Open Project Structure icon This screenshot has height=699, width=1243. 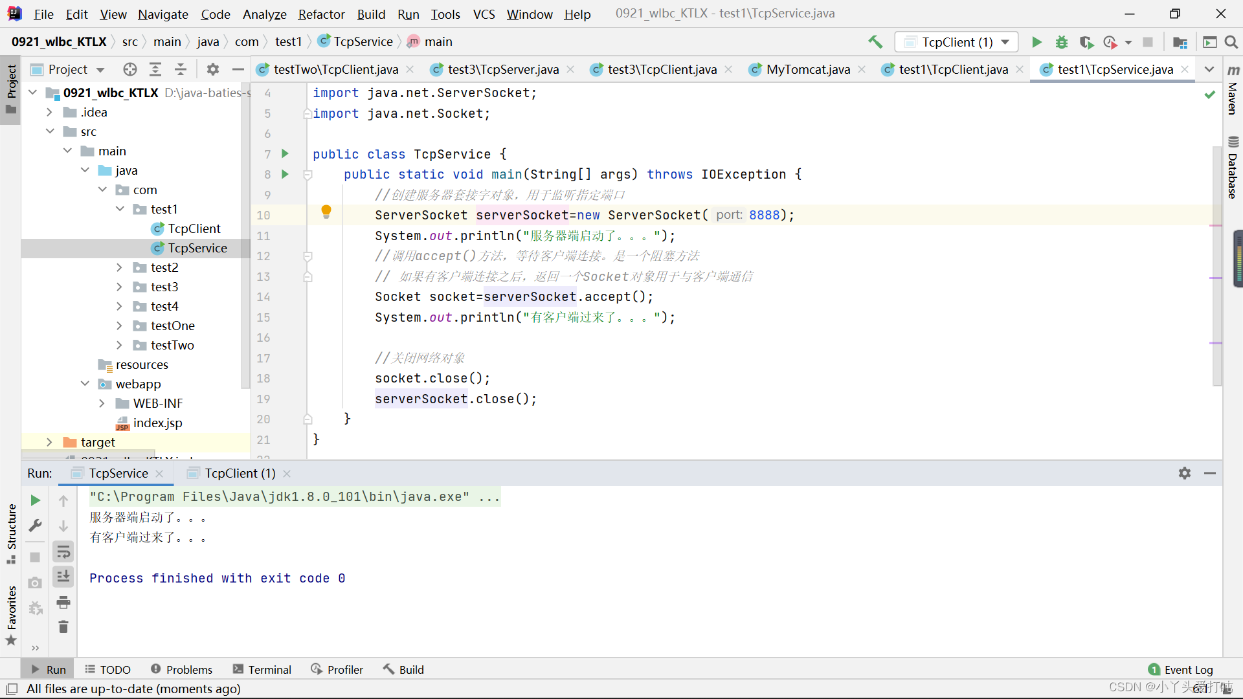point(1180,42)
